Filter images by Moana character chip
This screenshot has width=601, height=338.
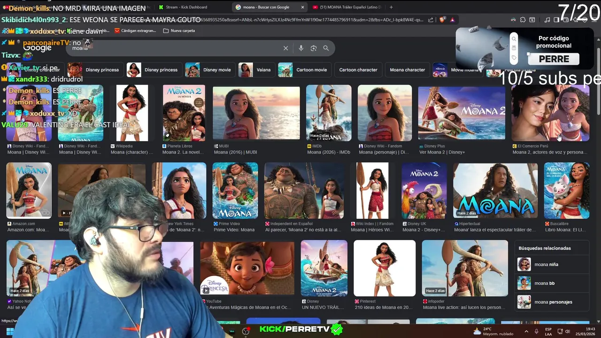407,70
